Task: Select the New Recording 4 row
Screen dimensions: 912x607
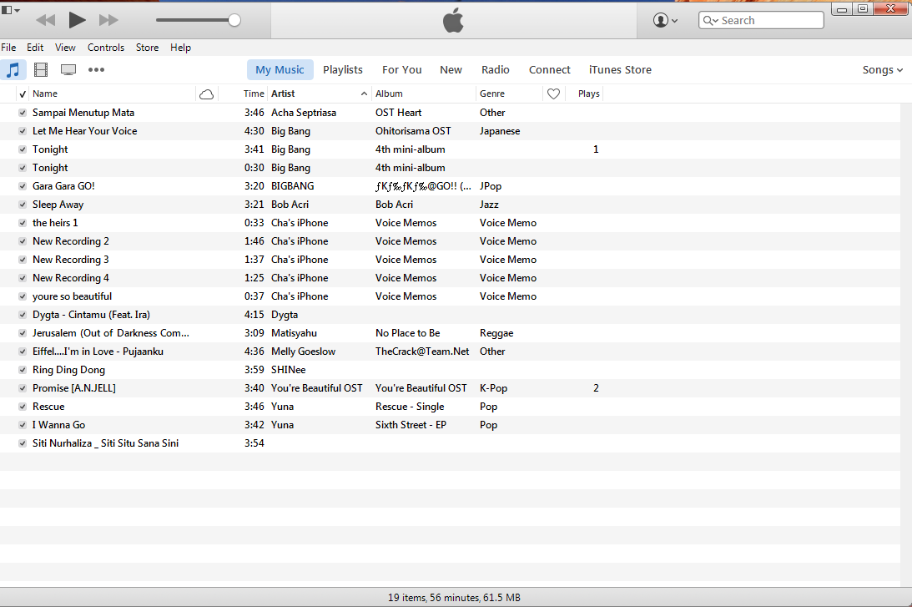Action: click(x=451, y=278)
